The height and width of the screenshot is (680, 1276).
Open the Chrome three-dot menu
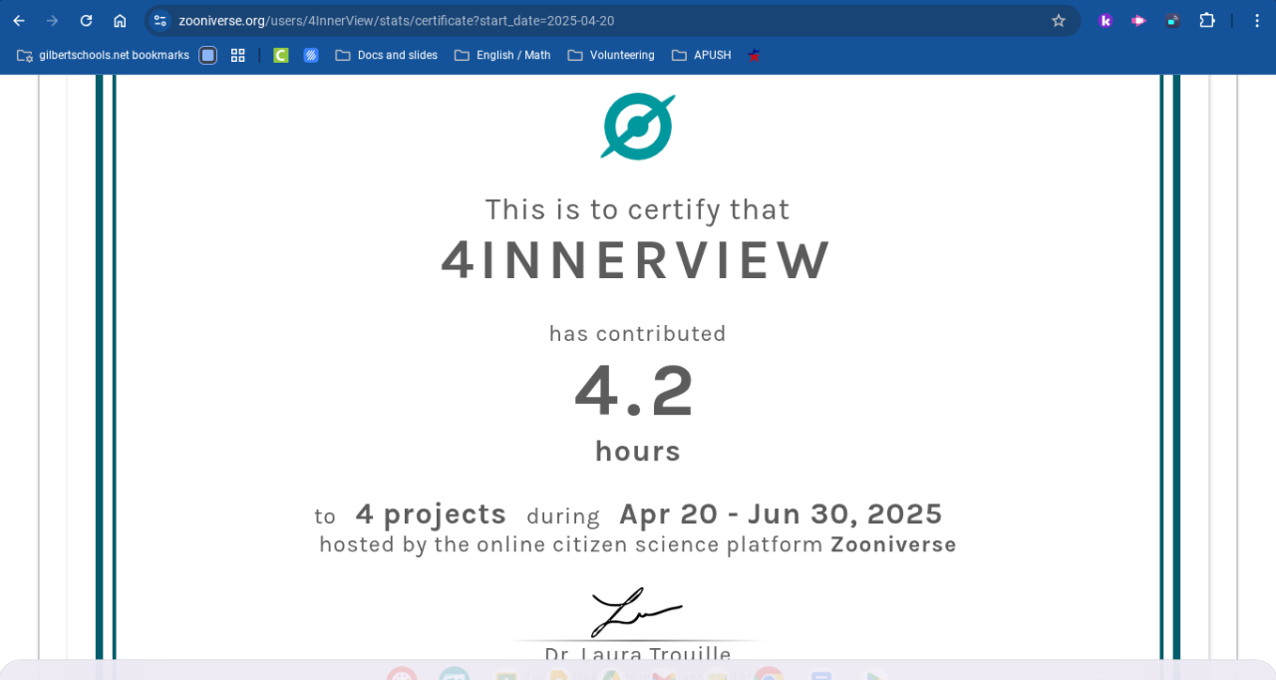(1256, 20)
